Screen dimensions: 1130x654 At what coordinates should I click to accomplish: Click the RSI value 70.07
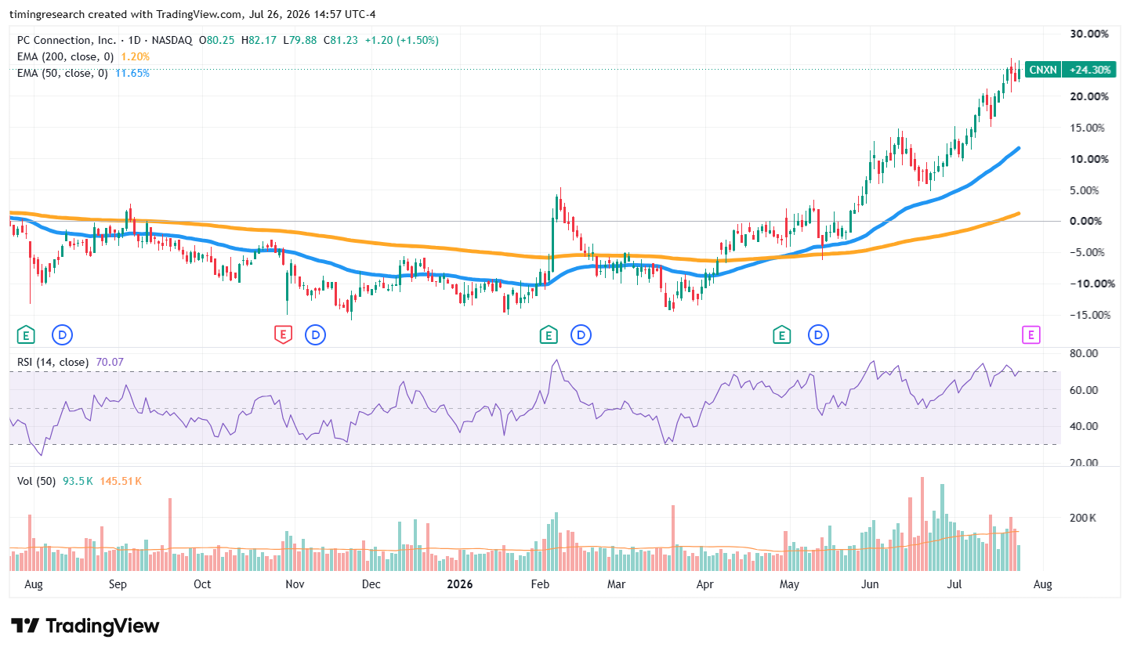110,362
